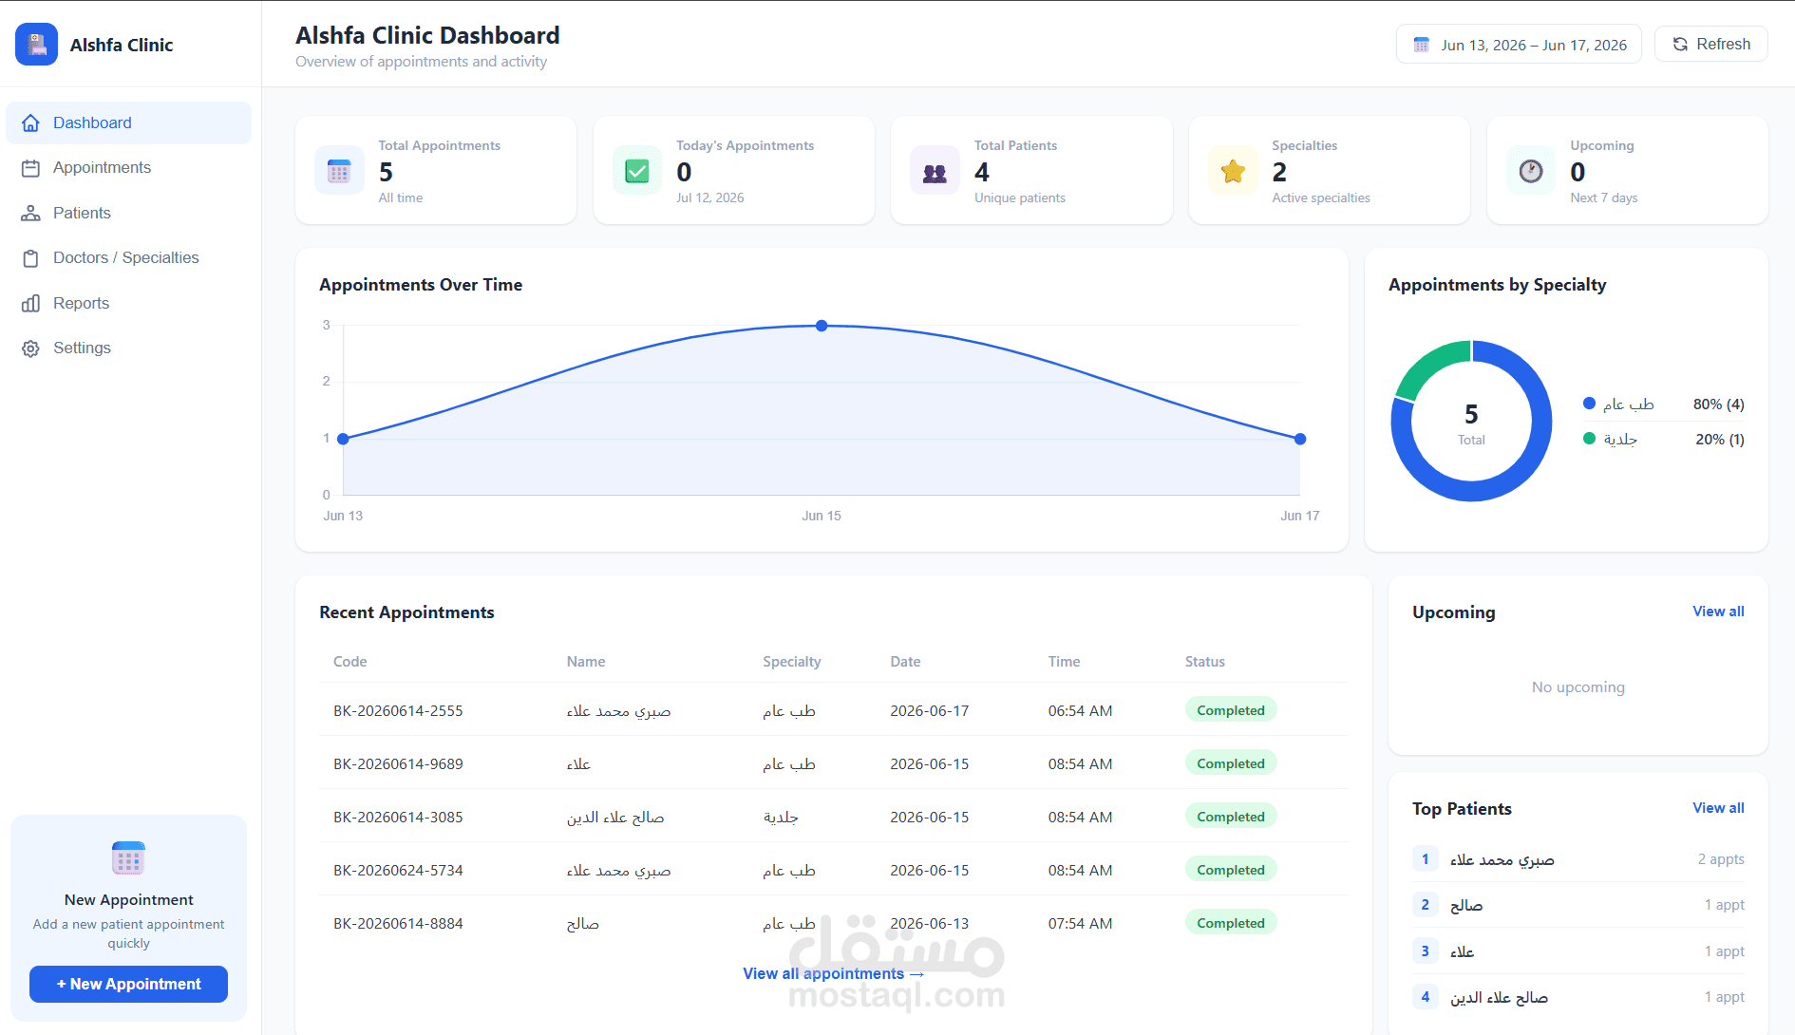Click the Jun 15 data point on chart
1795x1035 pixels.
pos(822,326)
